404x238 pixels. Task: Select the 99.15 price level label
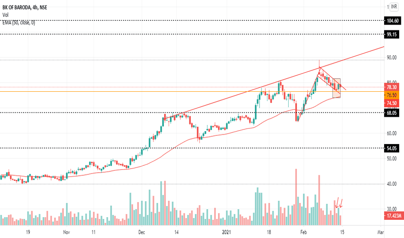tap(391, 34)
